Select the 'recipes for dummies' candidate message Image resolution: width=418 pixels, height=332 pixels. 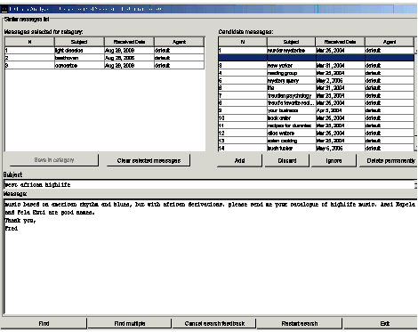click(x=316, y=126)
